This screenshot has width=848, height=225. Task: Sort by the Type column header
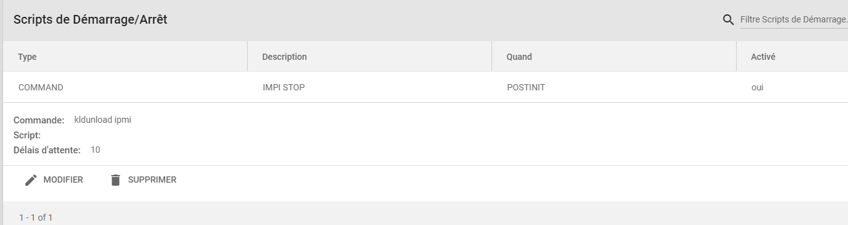pos(28,57)
